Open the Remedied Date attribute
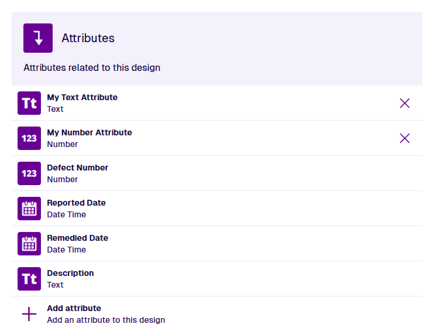434x331 pixels. 78,238
